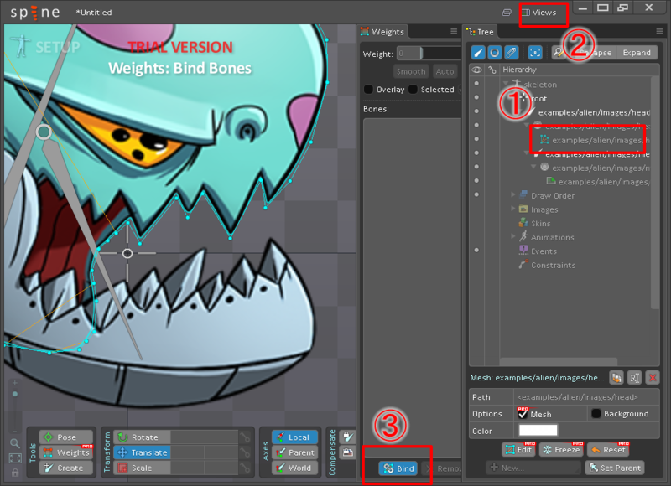Image resolution: width=671 pixels, height=486 pixels.
Task: Toggle bones filter icon in Tree toolbar
Action: [x=478, y=53]
